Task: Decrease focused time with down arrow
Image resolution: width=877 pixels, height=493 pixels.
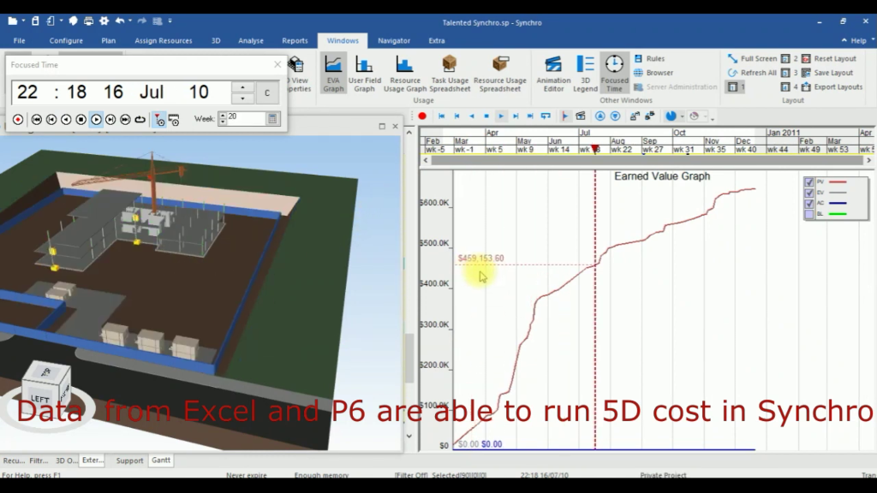Action: 242,98
